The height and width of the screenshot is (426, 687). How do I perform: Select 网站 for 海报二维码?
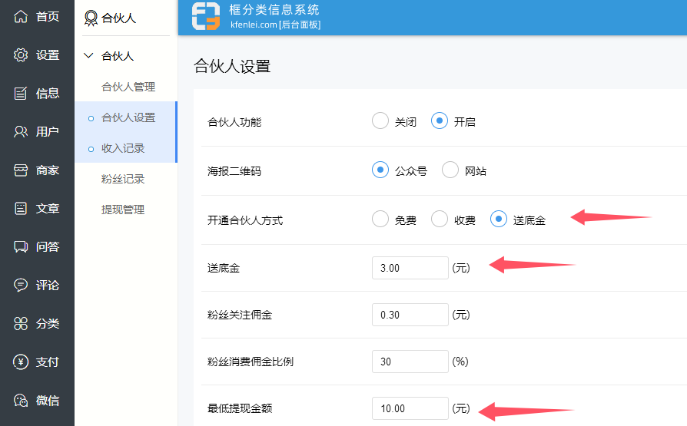[450, 170]
